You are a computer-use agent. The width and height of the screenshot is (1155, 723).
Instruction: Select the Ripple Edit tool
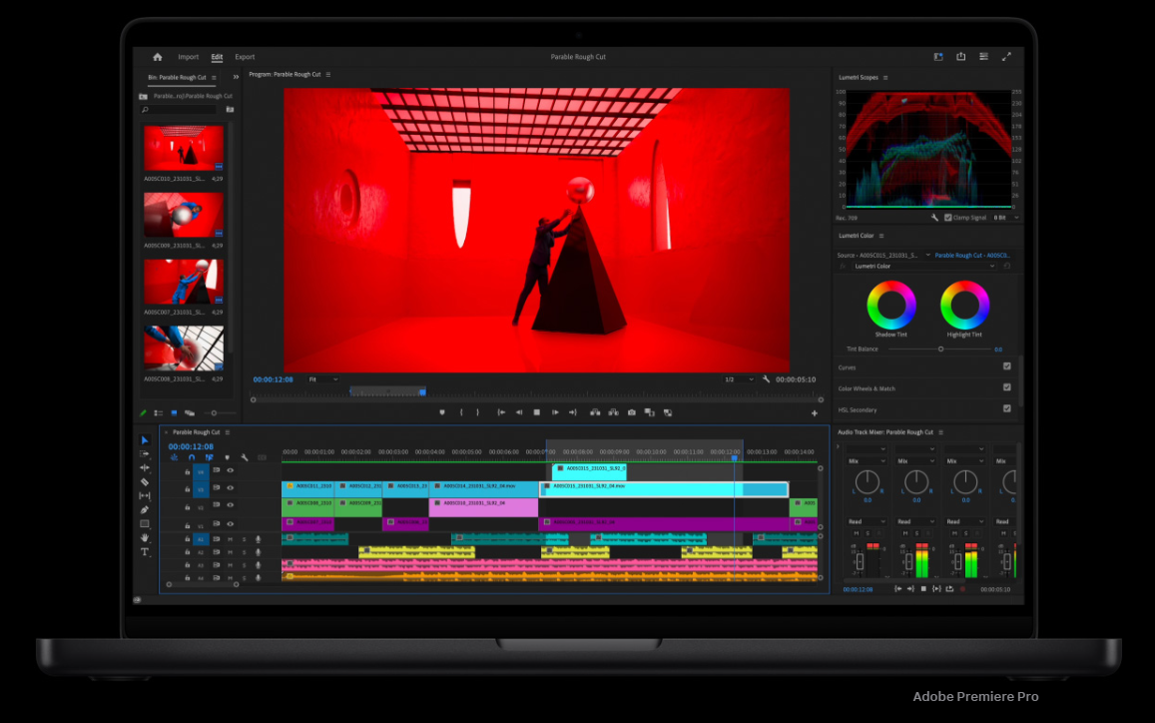145,468
